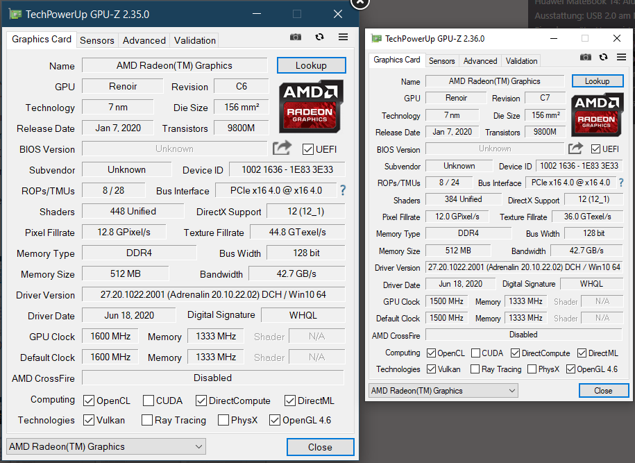Click Driver Version field in GPU-Z 2.35.0

click(x=213, y=294)
